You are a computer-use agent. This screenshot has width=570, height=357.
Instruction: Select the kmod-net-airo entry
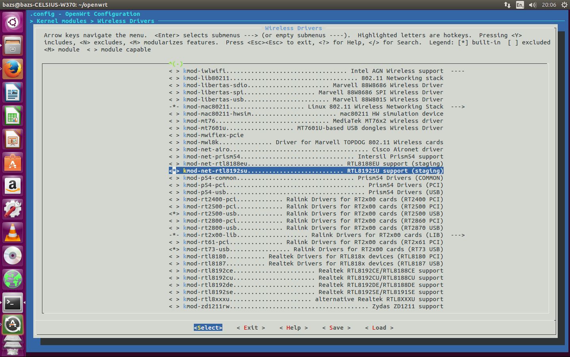point(306,149)
